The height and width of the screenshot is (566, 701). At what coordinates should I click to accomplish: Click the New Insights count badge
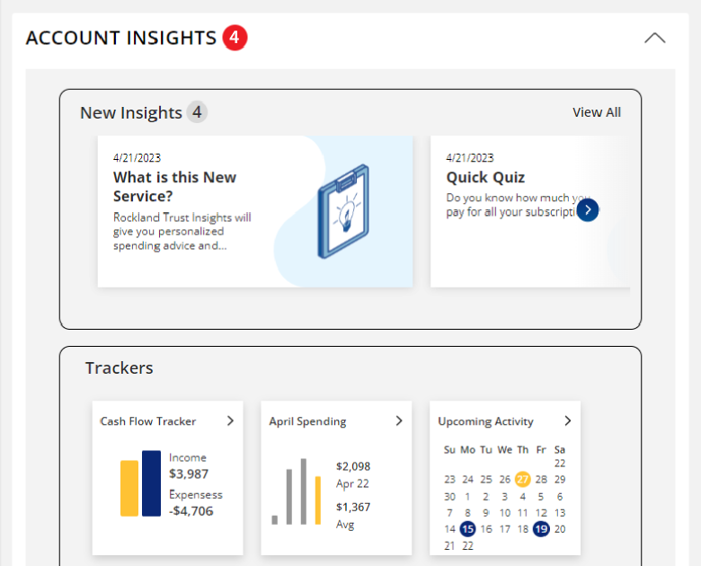[197, 112]
